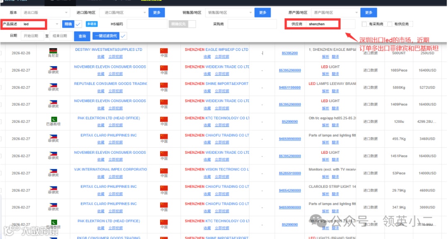The width and height of the screenshot is (448, 239).
Task: Click the 一键过滤货代 blue button
Action: point(106,36)
